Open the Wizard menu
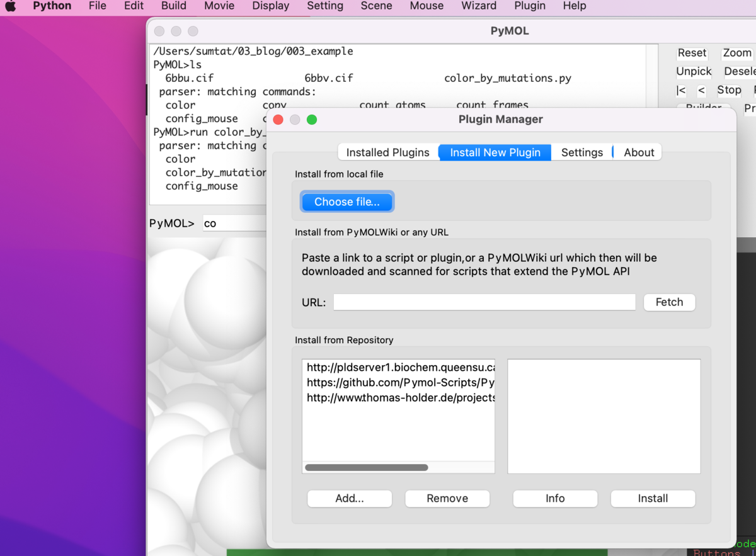Screen dimensions: 756x556 [x=479, y=6]
